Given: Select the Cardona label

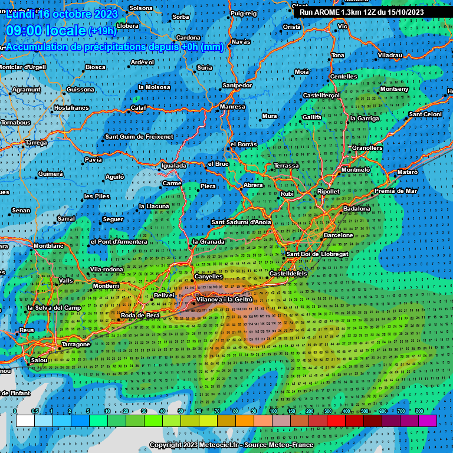Looking at the screenshot, I should tap(188, 38).
